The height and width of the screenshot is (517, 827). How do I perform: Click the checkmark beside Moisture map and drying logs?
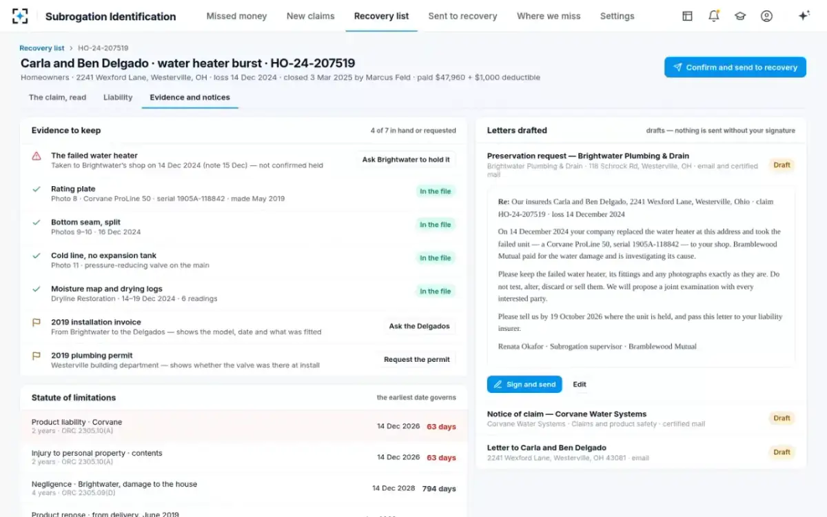pyautogui.click(x=37, y=289)
